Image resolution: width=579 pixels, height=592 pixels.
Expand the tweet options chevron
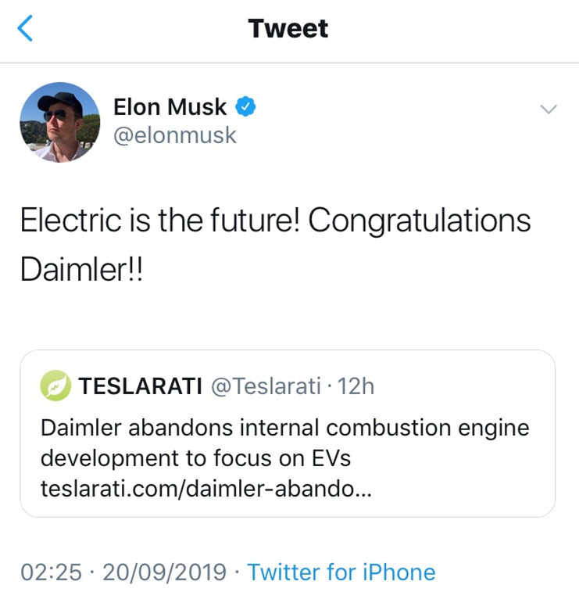(549, 109)
